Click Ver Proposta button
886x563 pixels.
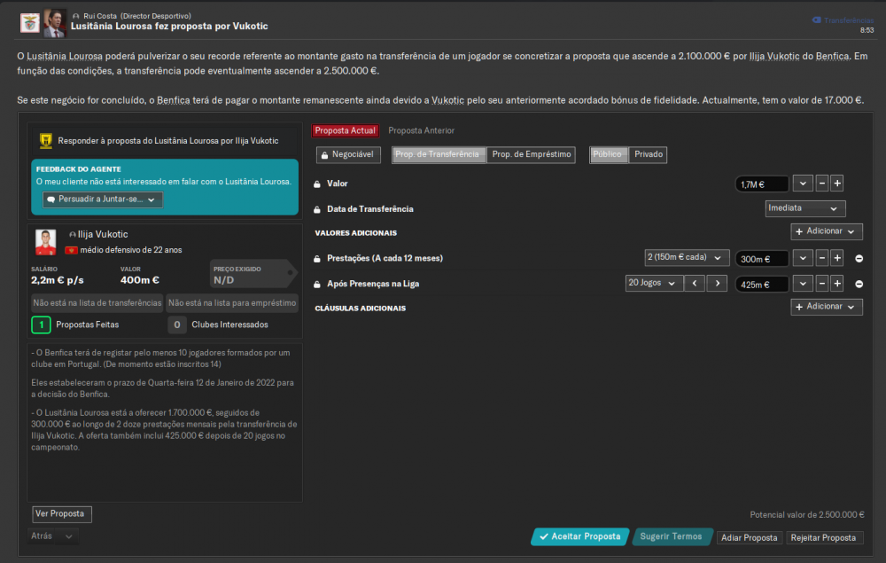click(x=62, y=514)
